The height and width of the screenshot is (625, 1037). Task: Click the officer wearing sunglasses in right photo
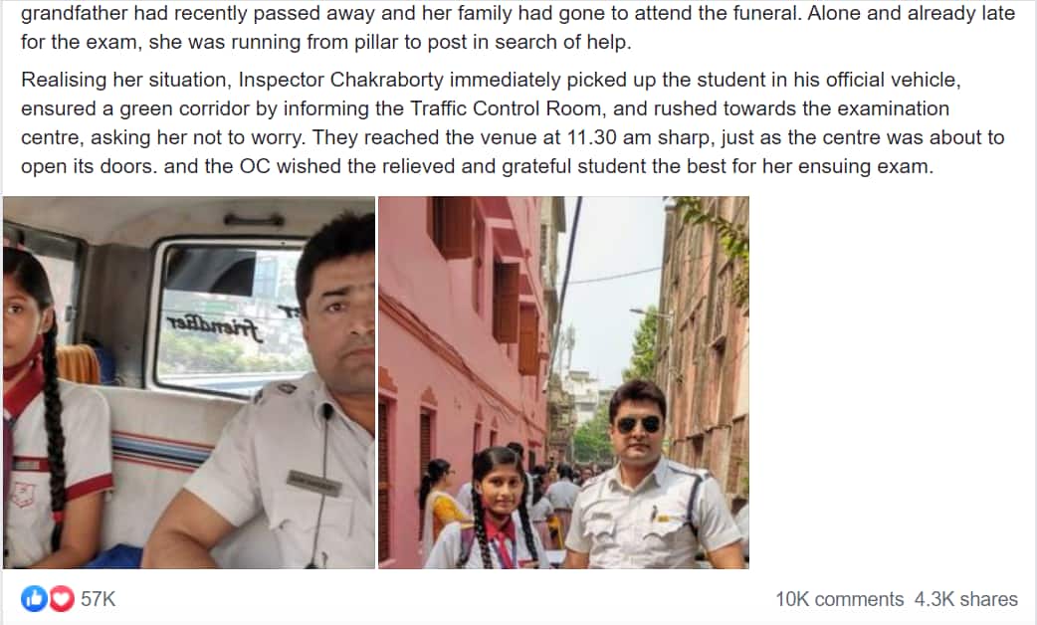tap(652, 476)
